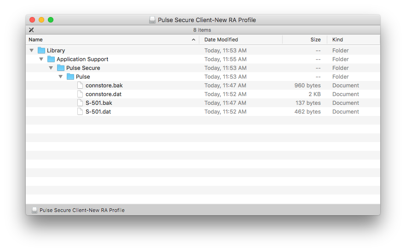Click the 960 bytes size value
This screenshot has width=406, height=252.
tap(307, 86)
